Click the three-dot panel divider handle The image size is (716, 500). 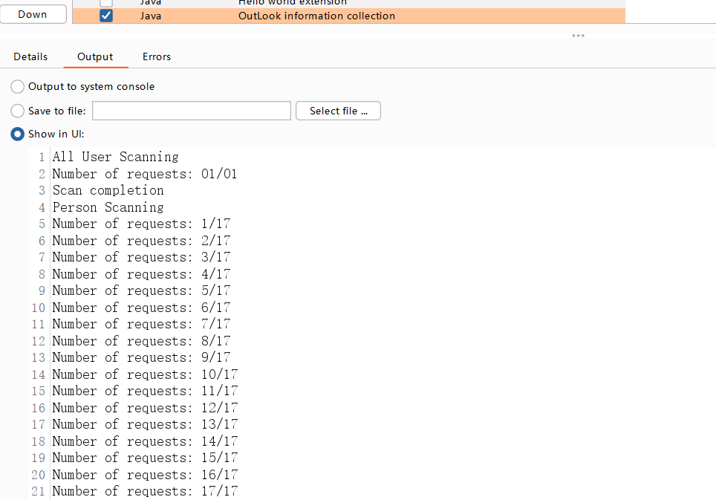click(578, 36)
